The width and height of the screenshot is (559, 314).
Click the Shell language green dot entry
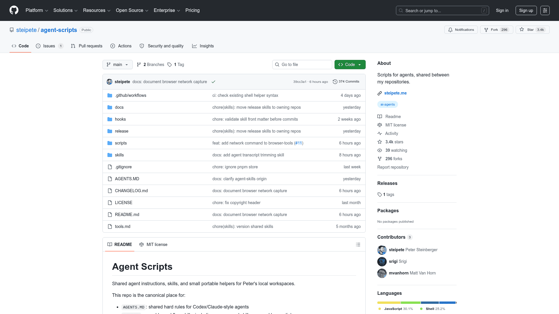(x=433, y=309)
